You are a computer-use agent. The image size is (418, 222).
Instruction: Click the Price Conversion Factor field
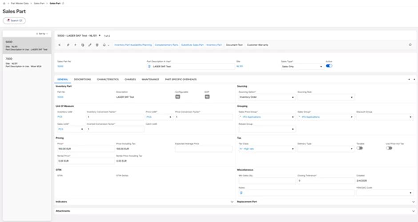click(x=203, y=117)
